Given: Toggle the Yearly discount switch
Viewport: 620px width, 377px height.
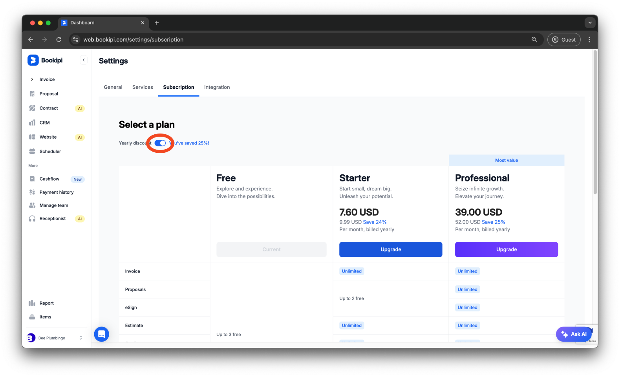Looking at the screenshot, I should 160,143.
